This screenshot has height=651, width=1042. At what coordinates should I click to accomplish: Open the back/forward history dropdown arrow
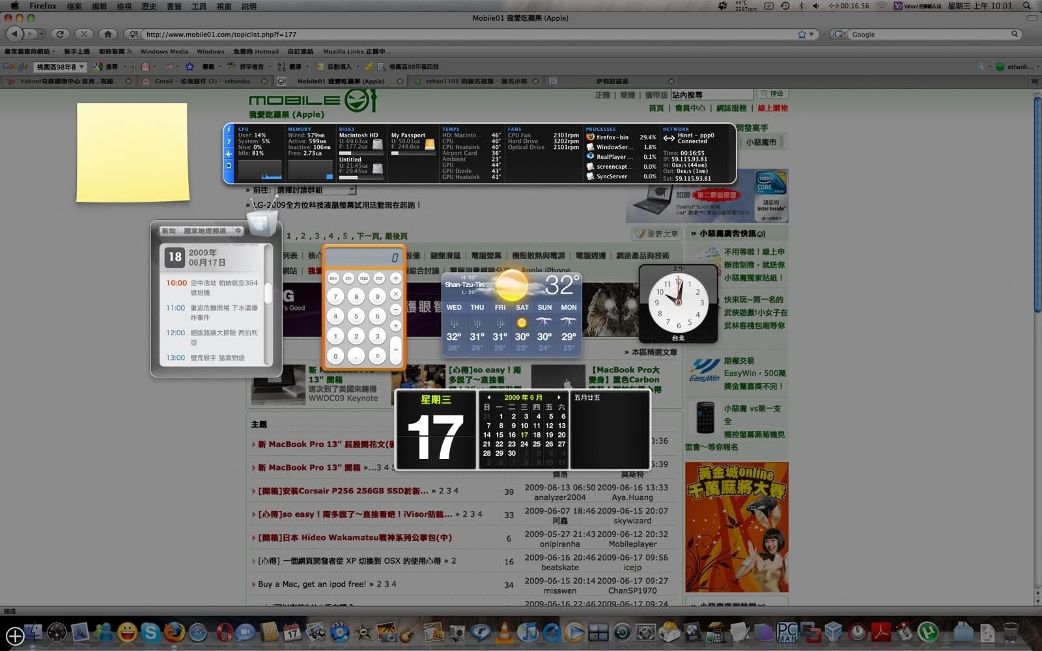41,34
